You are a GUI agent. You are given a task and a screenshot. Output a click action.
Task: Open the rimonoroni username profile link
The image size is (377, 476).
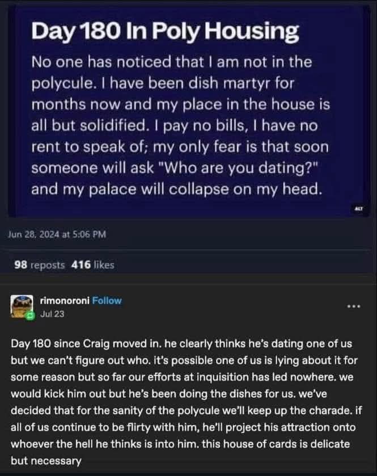(66, 301)
